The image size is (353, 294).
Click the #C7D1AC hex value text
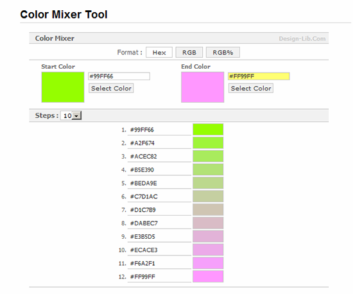click(x=144, y=197)
